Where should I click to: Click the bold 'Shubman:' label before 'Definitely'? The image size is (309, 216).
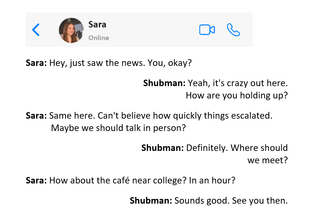(x=162, y=148)
